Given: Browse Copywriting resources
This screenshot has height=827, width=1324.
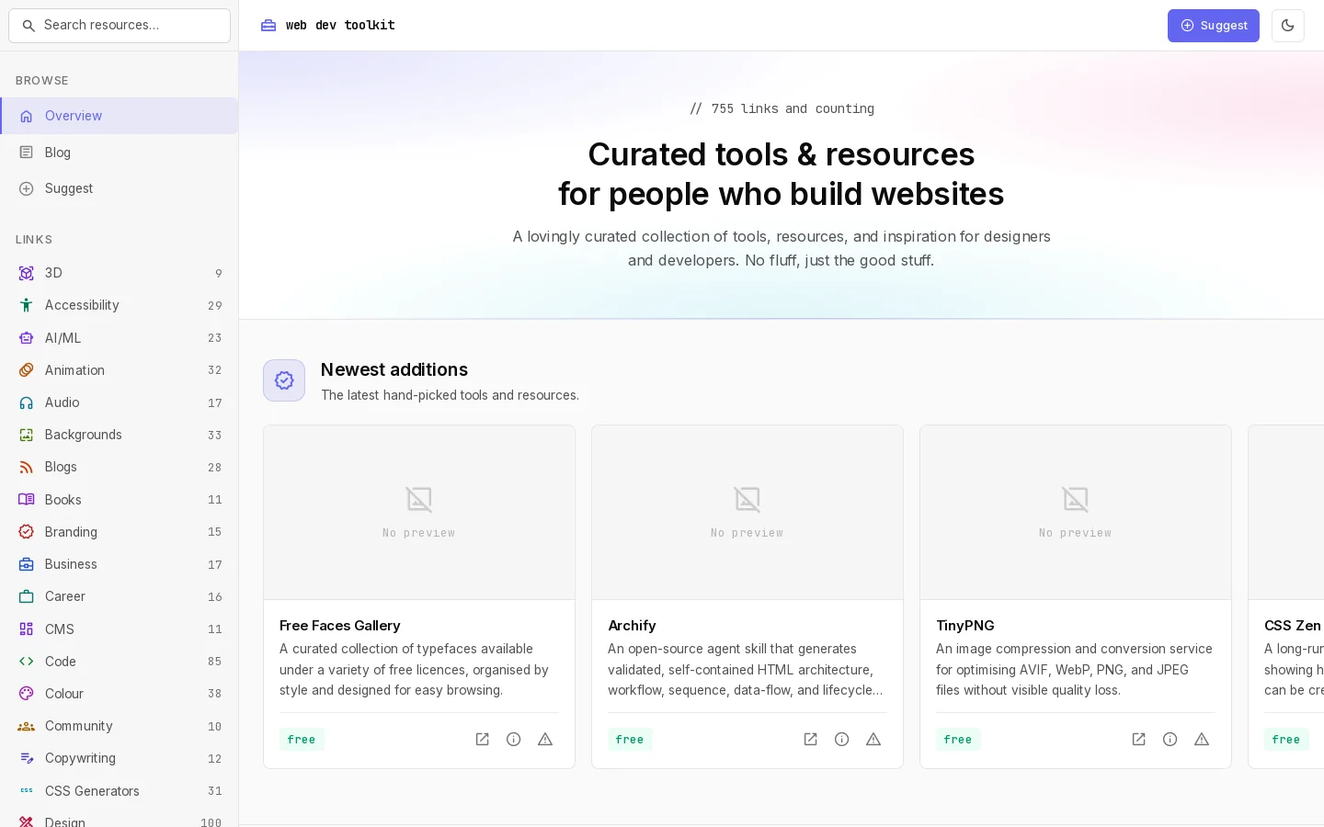Looking at the screenshot, I should tap(120, 758).
